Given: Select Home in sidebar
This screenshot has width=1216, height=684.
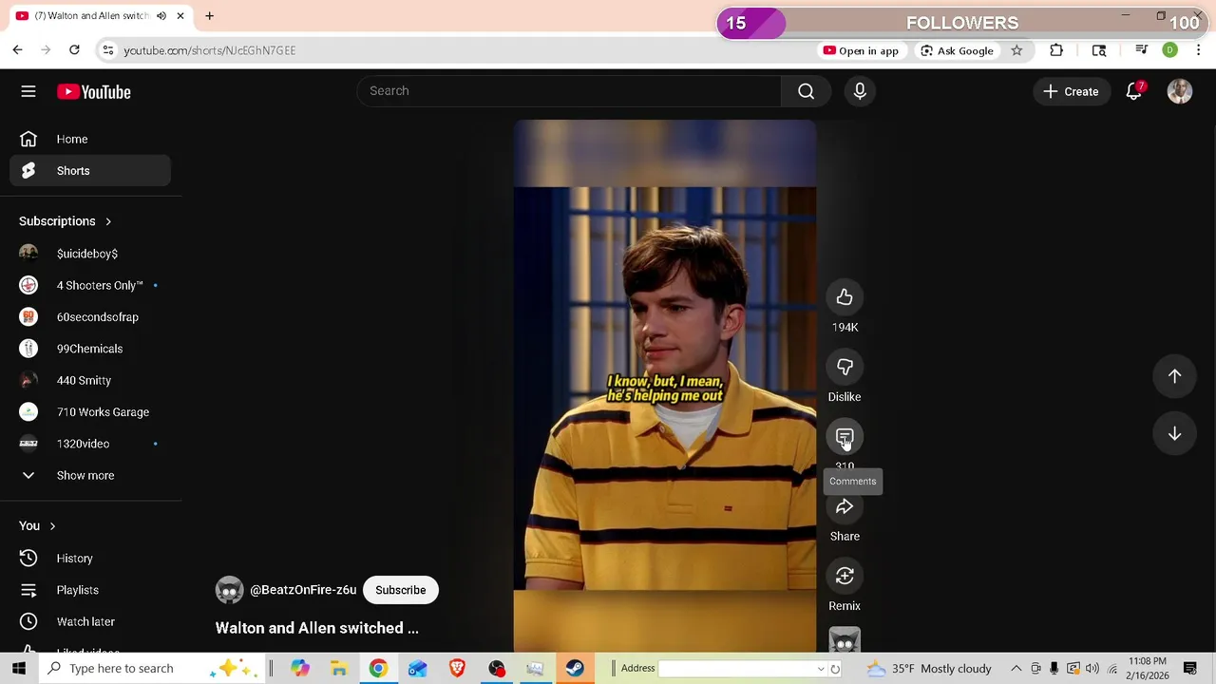Looking at the screenshot, I should [x=90, y=139].
